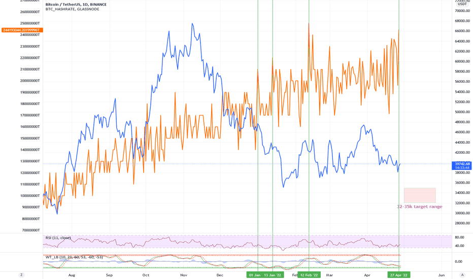Click the 0.00 WT_LB scale value
The image size is (473, 279).
(458, 262)
